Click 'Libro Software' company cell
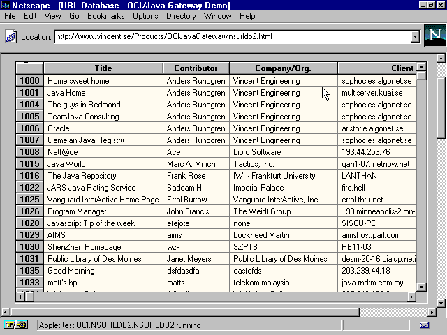This screenshot has height=335, width=447. [284, 152]
